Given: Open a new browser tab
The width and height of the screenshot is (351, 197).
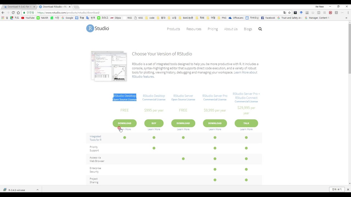Looking at the screenshot, I should 76,7.
